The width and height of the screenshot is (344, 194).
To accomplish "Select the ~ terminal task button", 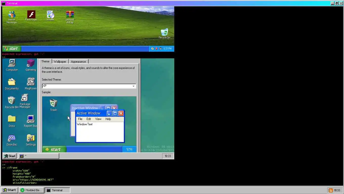I will tap(38, 156).
